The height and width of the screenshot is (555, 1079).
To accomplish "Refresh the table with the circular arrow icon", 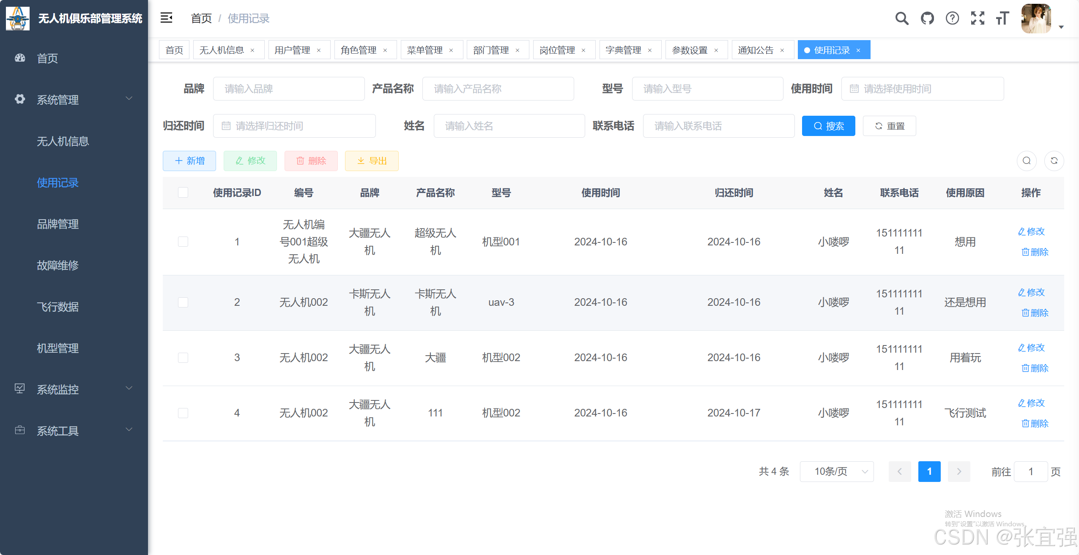I will [x=1054, y=161].
